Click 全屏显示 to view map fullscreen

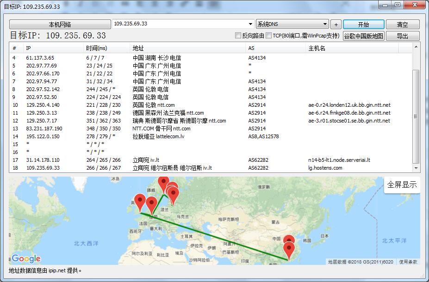[401, 184]
